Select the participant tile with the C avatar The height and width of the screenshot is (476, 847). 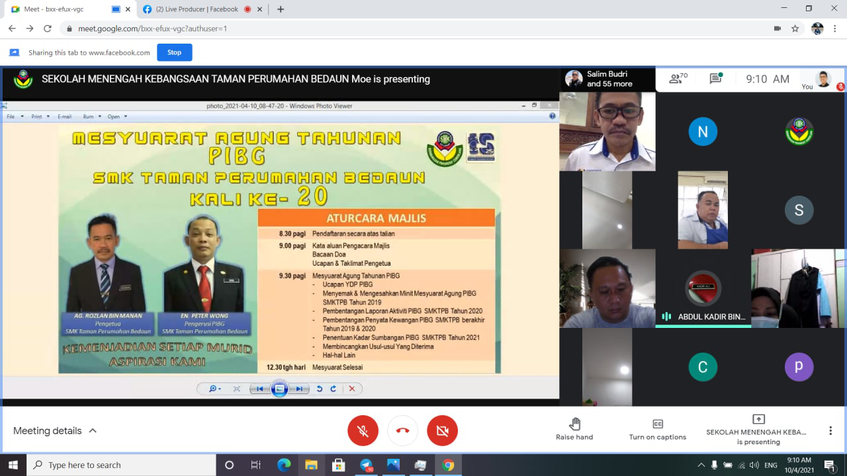703,367
